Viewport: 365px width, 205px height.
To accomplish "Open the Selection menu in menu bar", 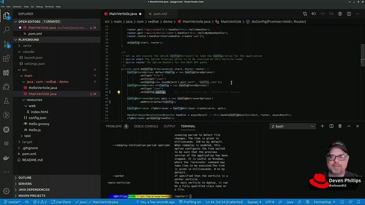I will click(17, 7).
